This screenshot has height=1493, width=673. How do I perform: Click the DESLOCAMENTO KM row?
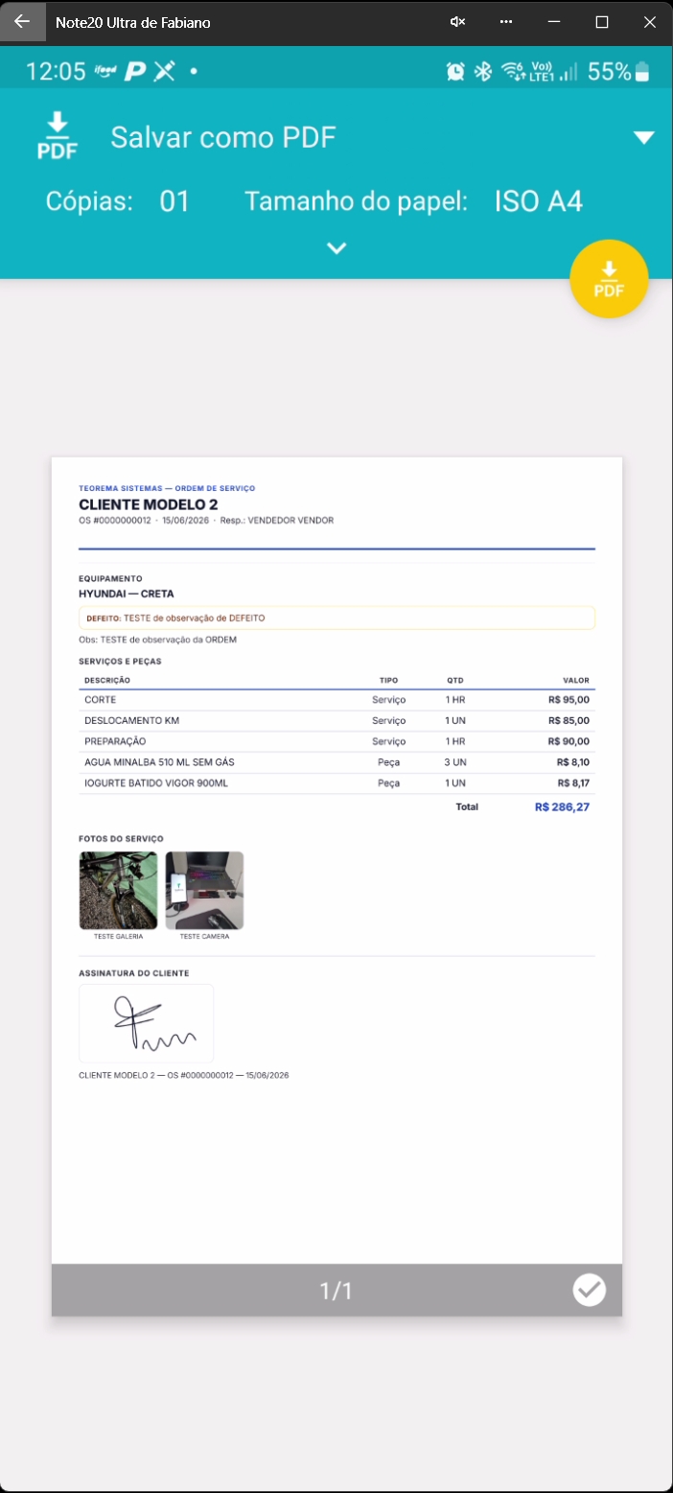[x=336, y=720]
